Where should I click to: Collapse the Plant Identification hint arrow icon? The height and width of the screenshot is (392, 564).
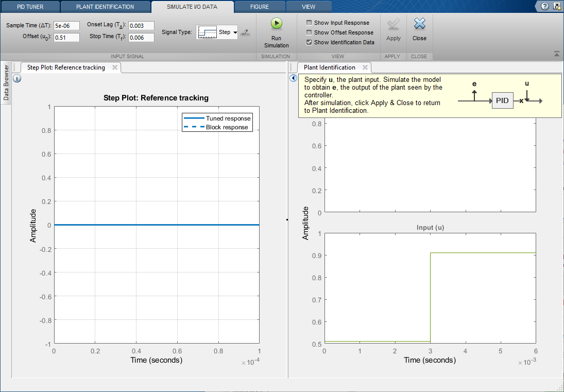coord(293,78)
